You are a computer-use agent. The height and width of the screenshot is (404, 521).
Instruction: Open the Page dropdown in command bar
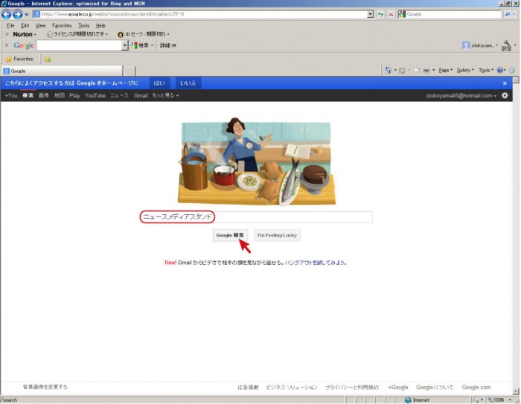coord(445,71)
